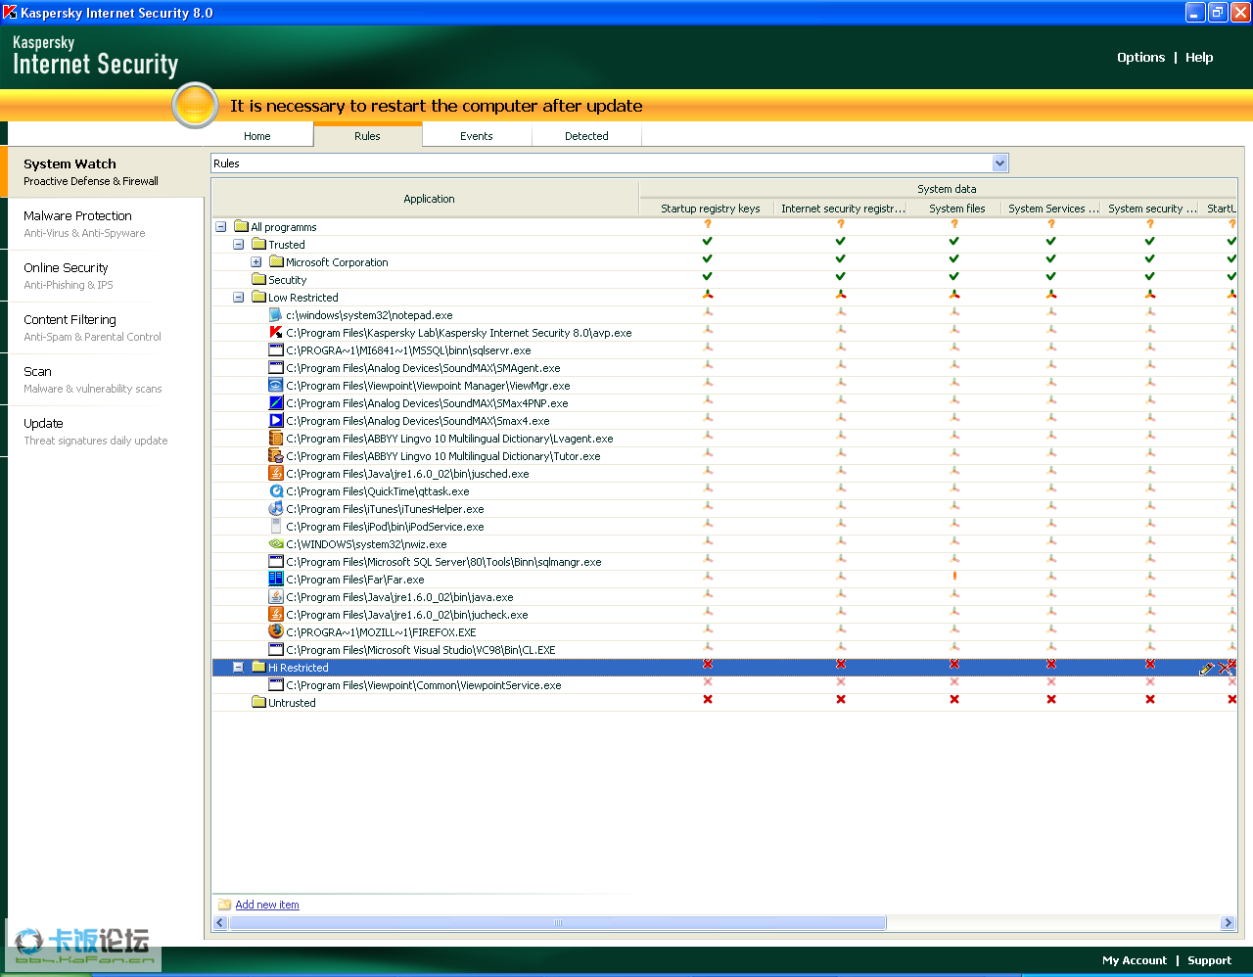
Task: Open Online Security section
Action: [103, 275]
